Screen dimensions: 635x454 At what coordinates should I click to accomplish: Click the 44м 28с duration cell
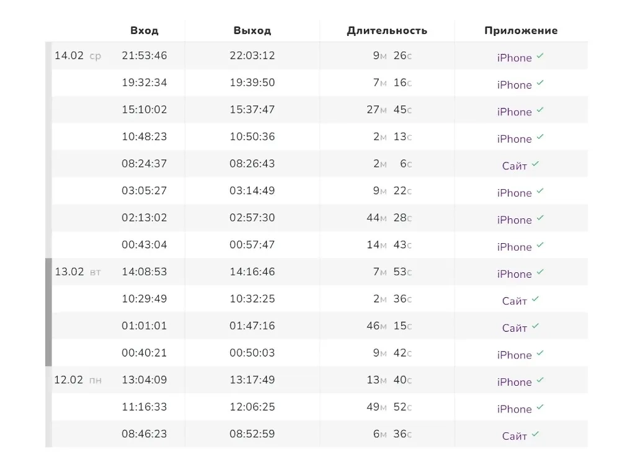389,218
